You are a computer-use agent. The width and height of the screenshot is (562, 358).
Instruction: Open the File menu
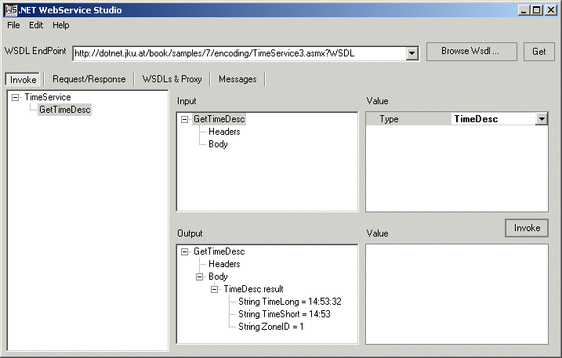click(x=13, y=25)
